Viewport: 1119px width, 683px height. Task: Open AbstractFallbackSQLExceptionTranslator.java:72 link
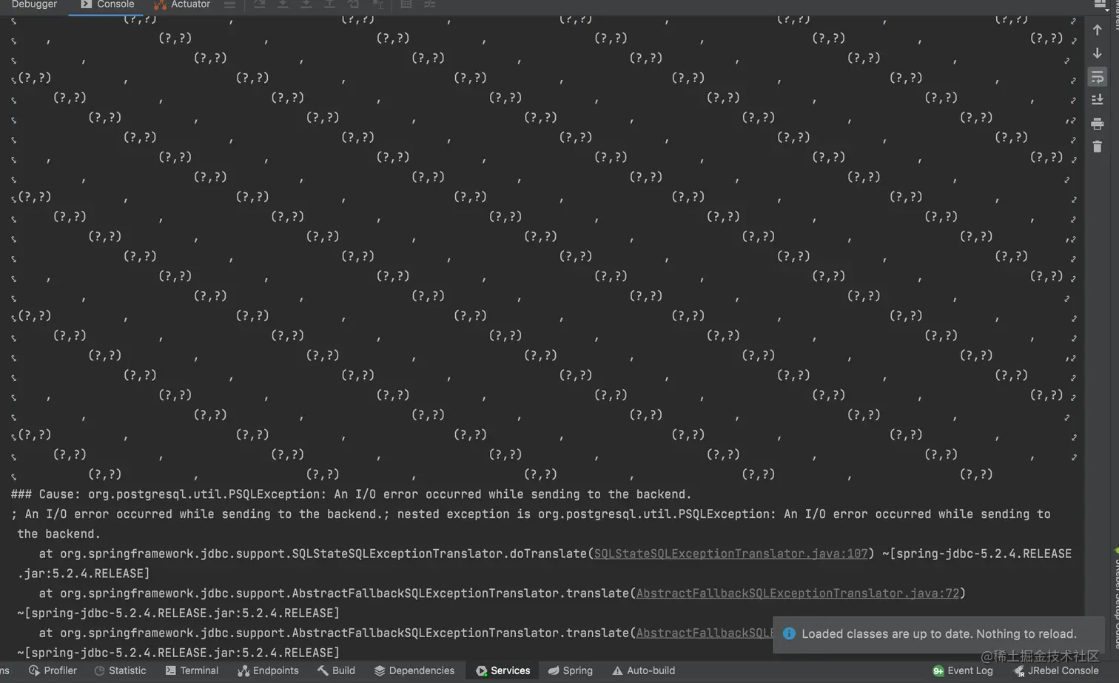[798, 593]
